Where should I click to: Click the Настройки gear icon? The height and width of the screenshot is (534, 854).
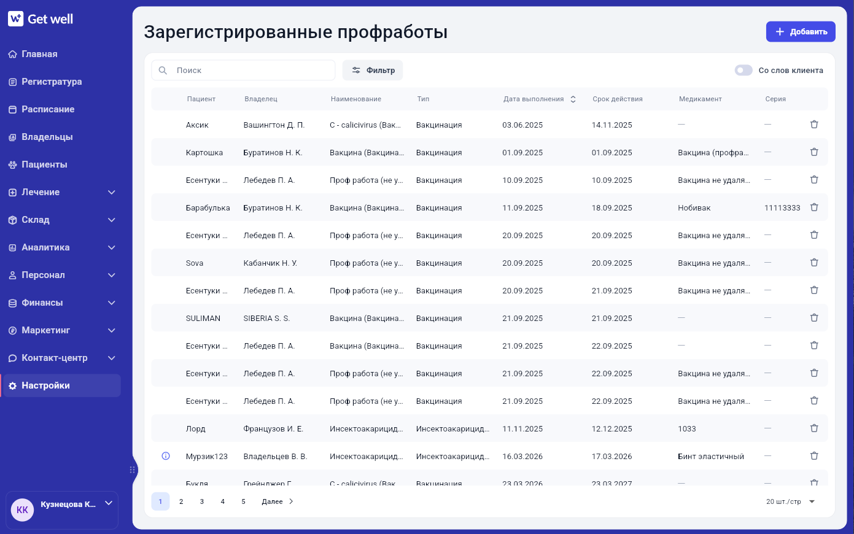tap(12, 385)
